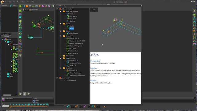Select Filleted Triangle.lxl file
Screen dimensions: 197x111
click(76, 46)
